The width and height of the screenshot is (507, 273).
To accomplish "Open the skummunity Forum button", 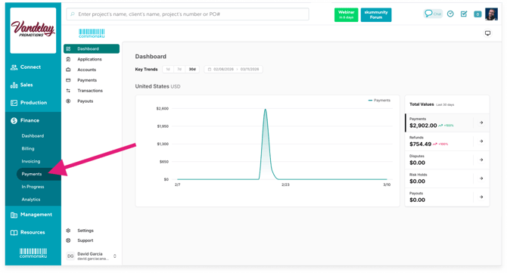I will (376, 15).
